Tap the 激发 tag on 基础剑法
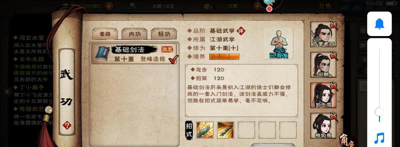400x147 pixels. (x=167, y=49)
